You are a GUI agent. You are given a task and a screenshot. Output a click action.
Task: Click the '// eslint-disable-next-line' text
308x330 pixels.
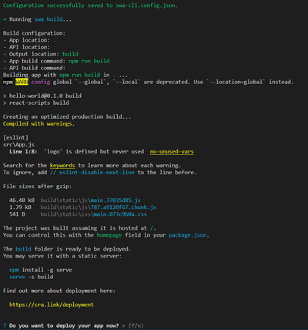[x=92, y=172]
